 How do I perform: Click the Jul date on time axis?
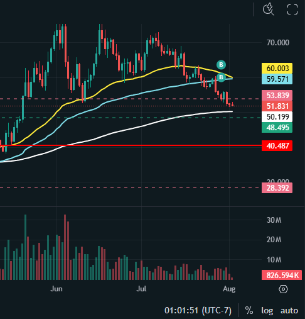(x=141, y=289)
